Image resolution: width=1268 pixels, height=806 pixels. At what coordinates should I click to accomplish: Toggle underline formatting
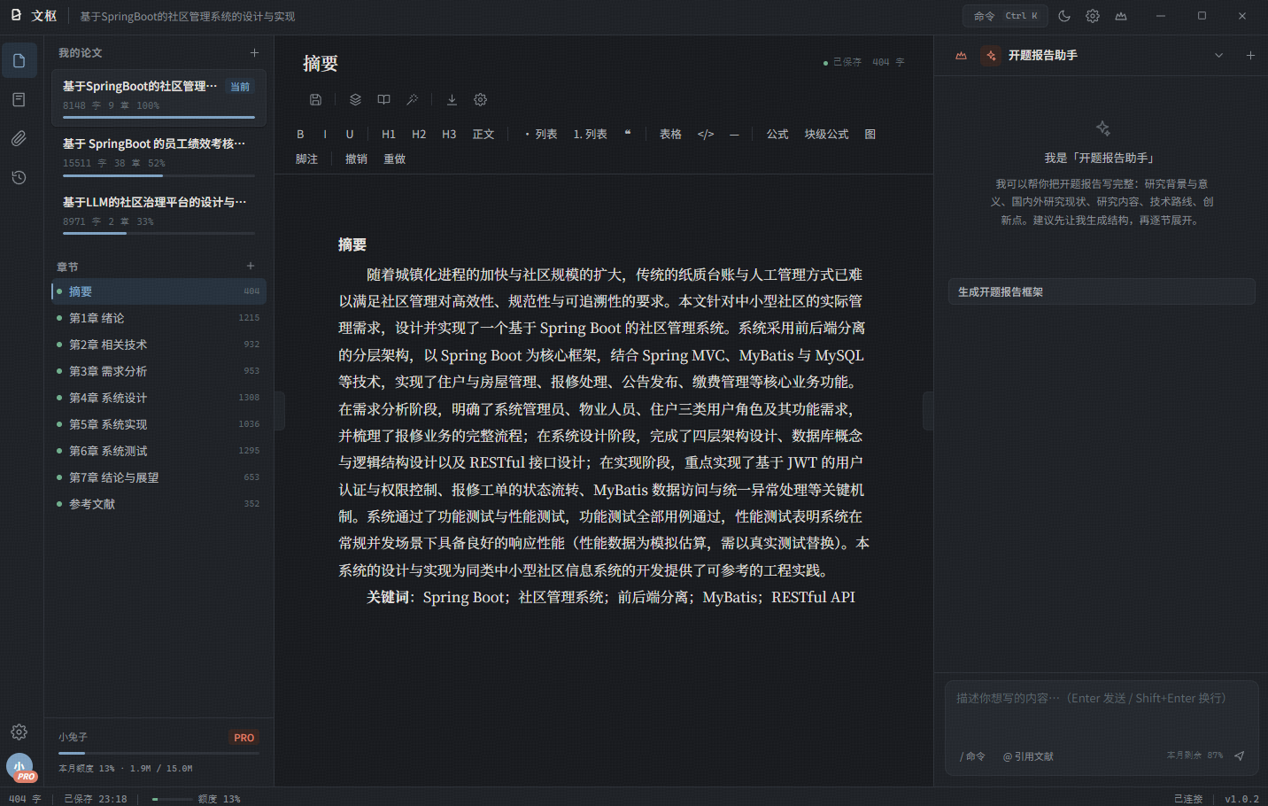[350, 134]
